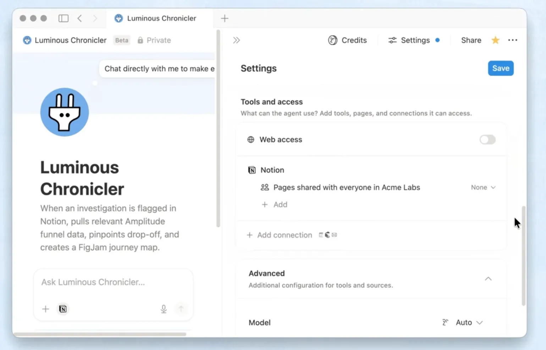Send message with the up arrow button
Image resolution: width=546 pixels, height=350 pixels.
coord(181,309)
